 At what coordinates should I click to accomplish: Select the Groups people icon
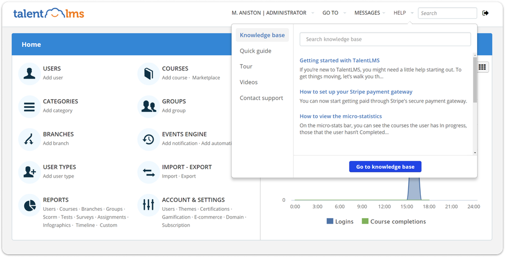(x=148, y=107)
